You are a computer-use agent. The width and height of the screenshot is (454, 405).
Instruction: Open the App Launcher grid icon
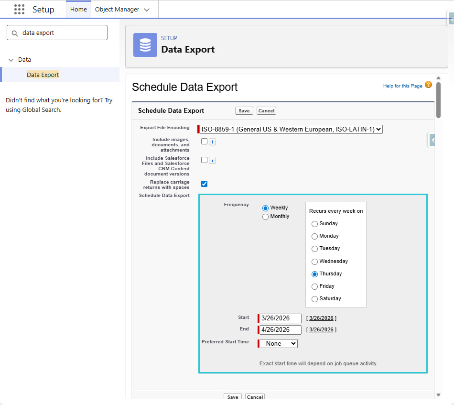pos(19,9)
